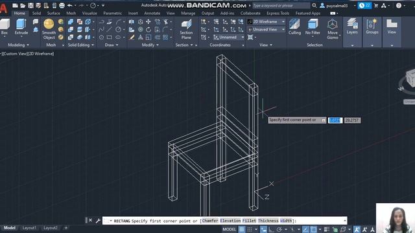Open the 2D Wireframe visual style dropdown

(267, 21)
